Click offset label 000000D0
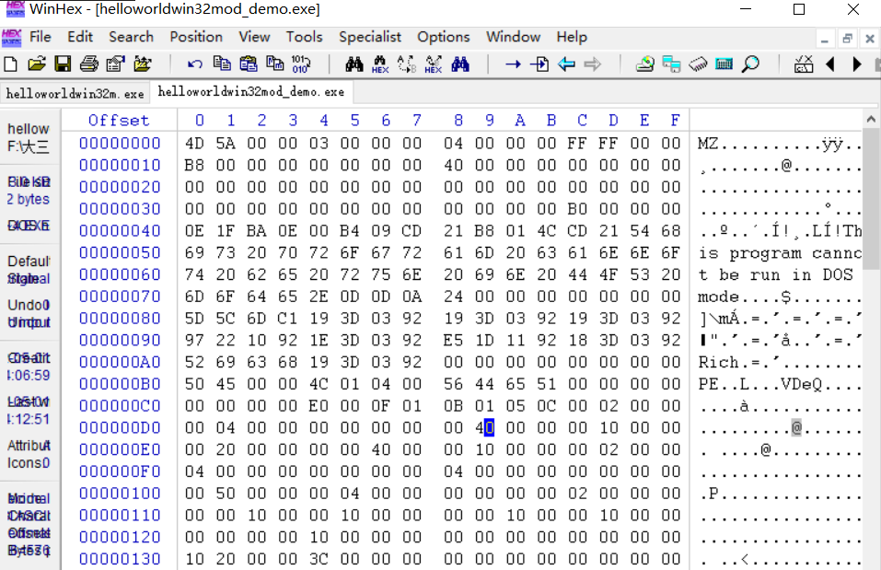 120,428
